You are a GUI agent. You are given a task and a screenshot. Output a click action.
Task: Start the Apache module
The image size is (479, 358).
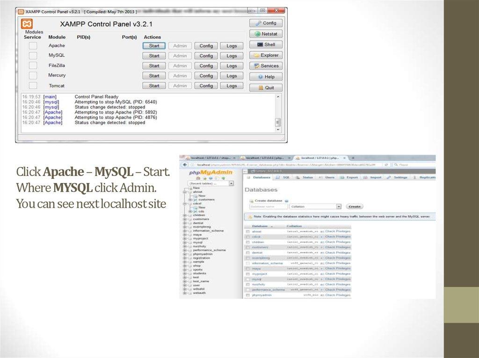click(x=153, y=45)
